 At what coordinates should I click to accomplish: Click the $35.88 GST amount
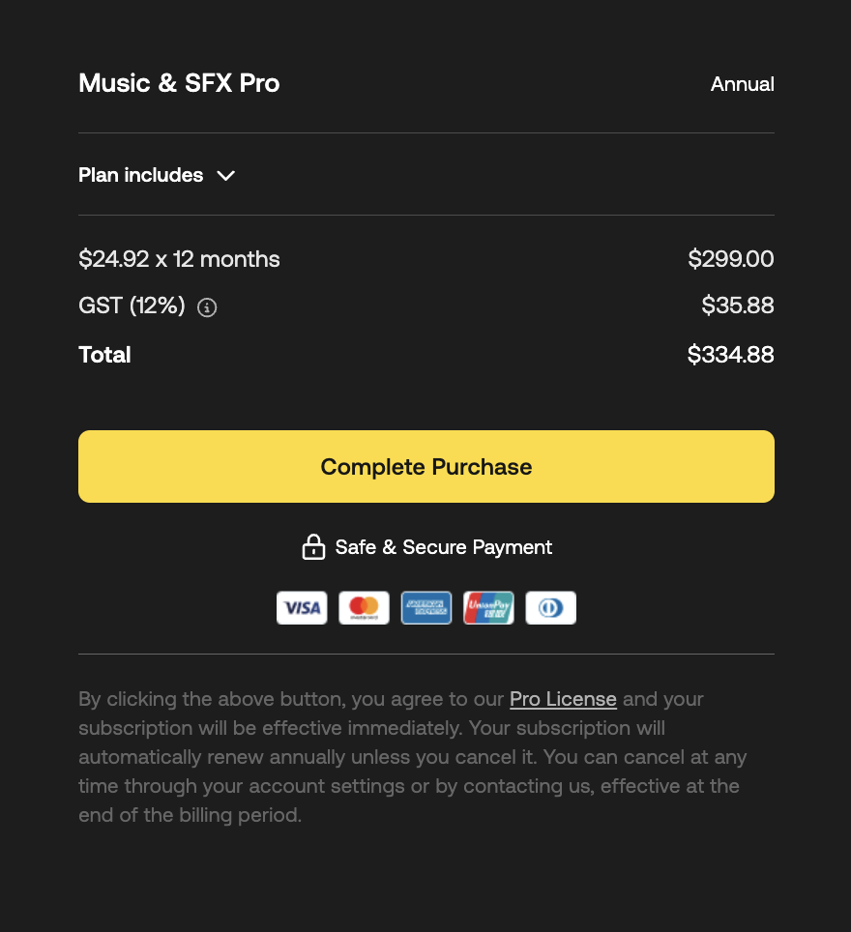pyautogui.click(x=737, y=306)
